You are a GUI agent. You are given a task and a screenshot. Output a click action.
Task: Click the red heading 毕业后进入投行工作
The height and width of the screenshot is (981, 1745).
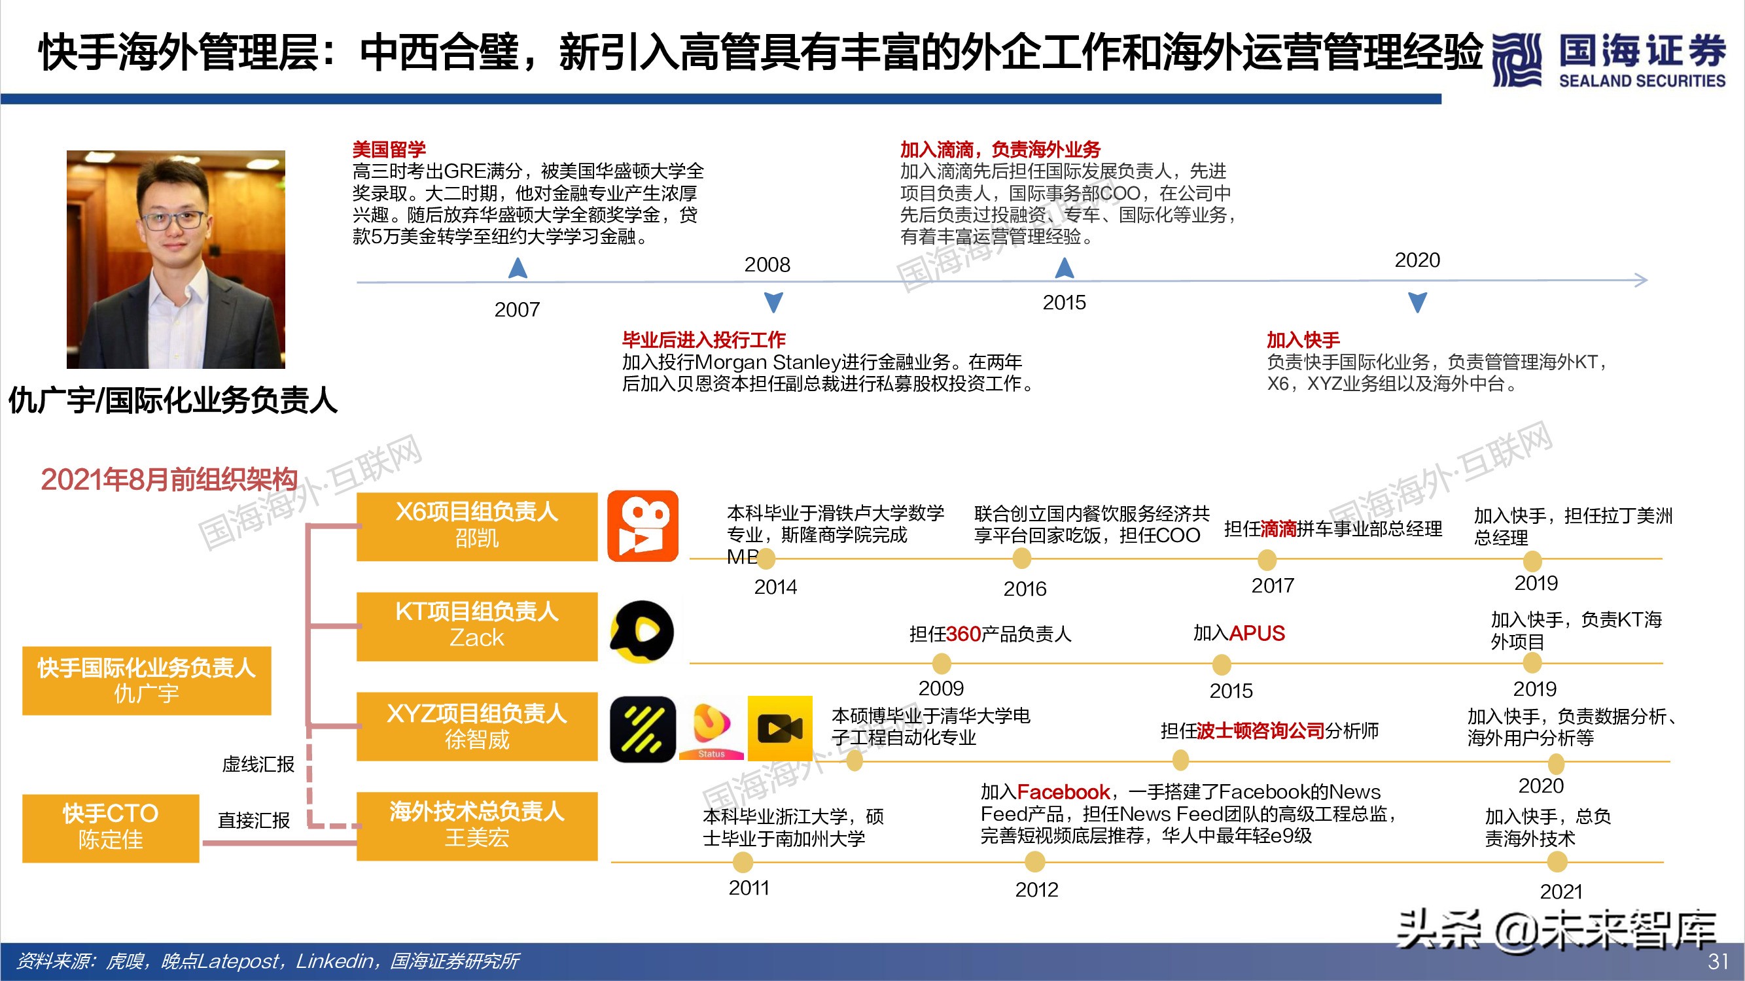(x=704, y=339)
